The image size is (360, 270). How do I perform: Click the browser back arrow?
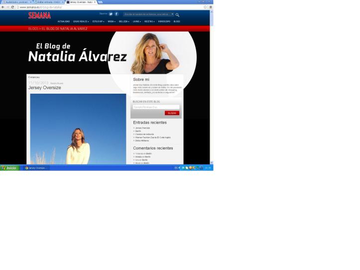coord(2,7)
